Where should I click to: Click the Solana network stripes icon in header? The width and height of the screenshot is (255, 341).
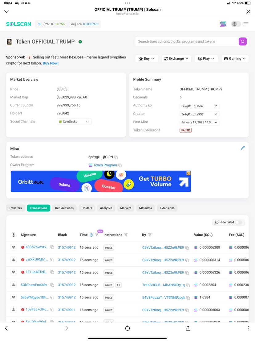tap(223, 24)
